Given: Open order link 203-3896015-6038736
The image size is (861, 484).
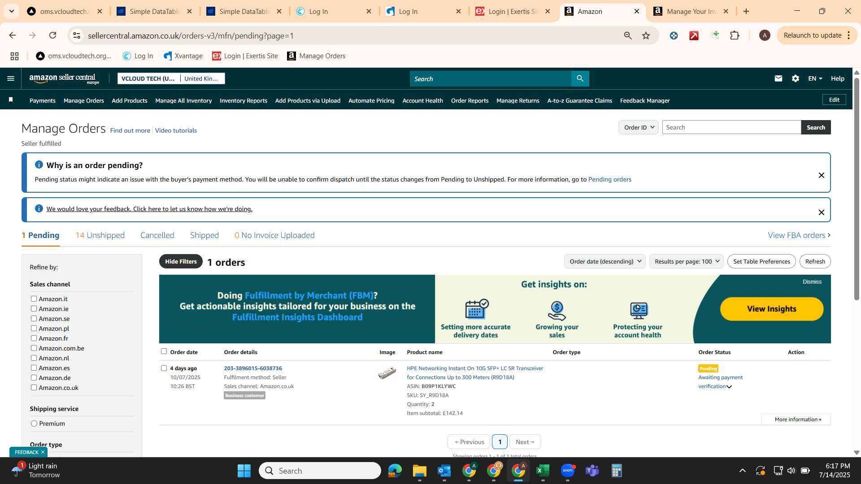Looking at the screenshot, I should pos(253,368).
